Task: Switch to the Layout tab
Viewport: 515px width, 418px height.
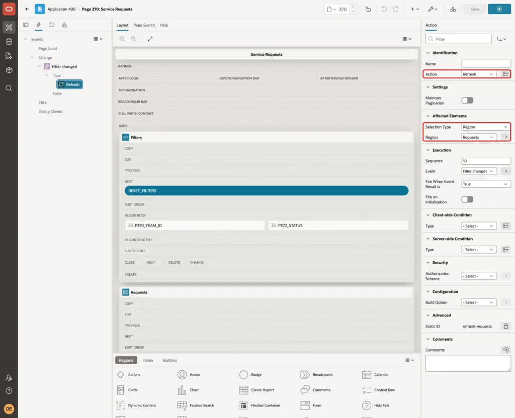Action: (122, 25)
